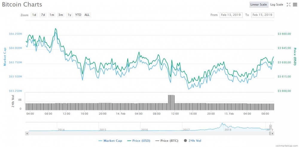Viewport: 299px width, 147px height.
Task: Toggle Market Cap series in legend
Action: point(110,141)
